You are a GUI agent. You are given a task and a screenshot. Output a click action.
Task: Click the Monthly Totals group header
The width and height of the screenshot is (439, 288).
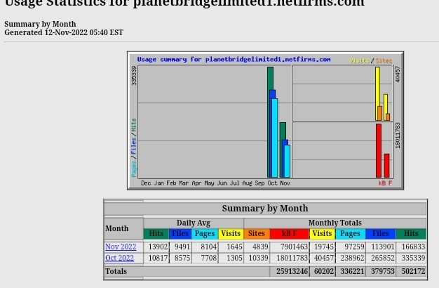click(x=335, y=223)
